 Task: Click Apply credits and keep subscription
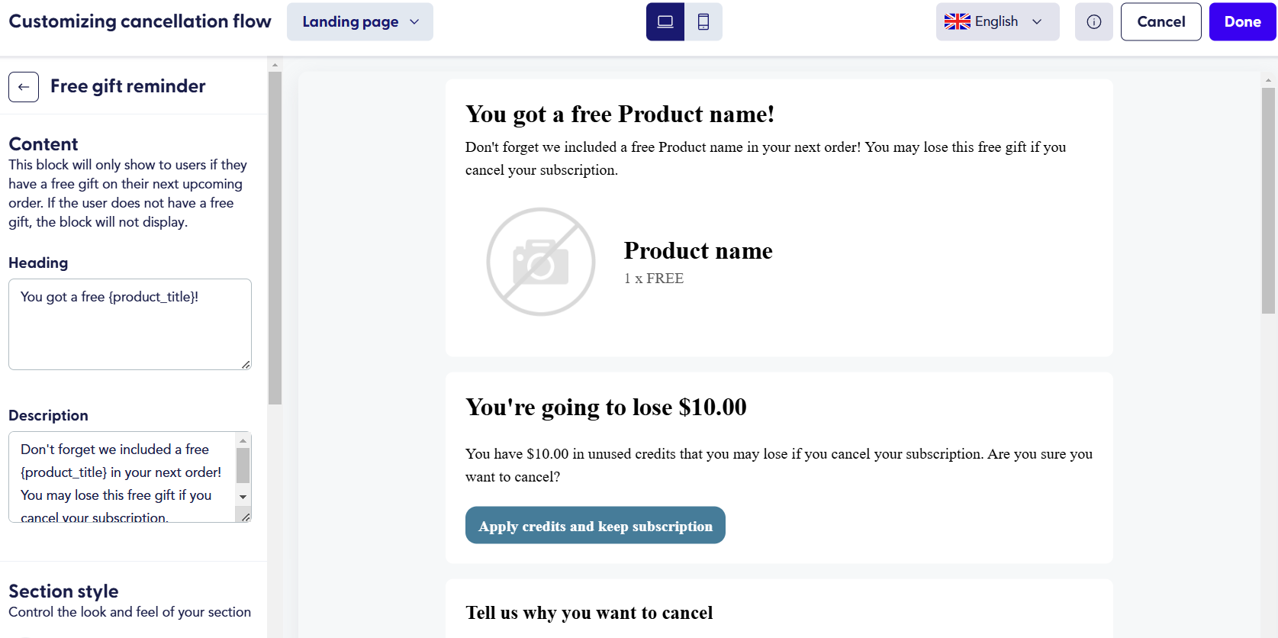click(x=595, y=525)
